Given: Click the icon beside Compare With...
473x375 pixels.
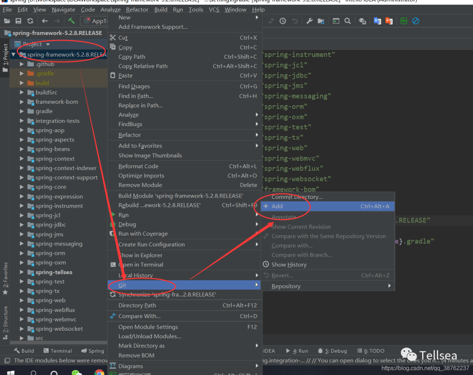Looking at the screenshot, I should (x=113, y=316).
